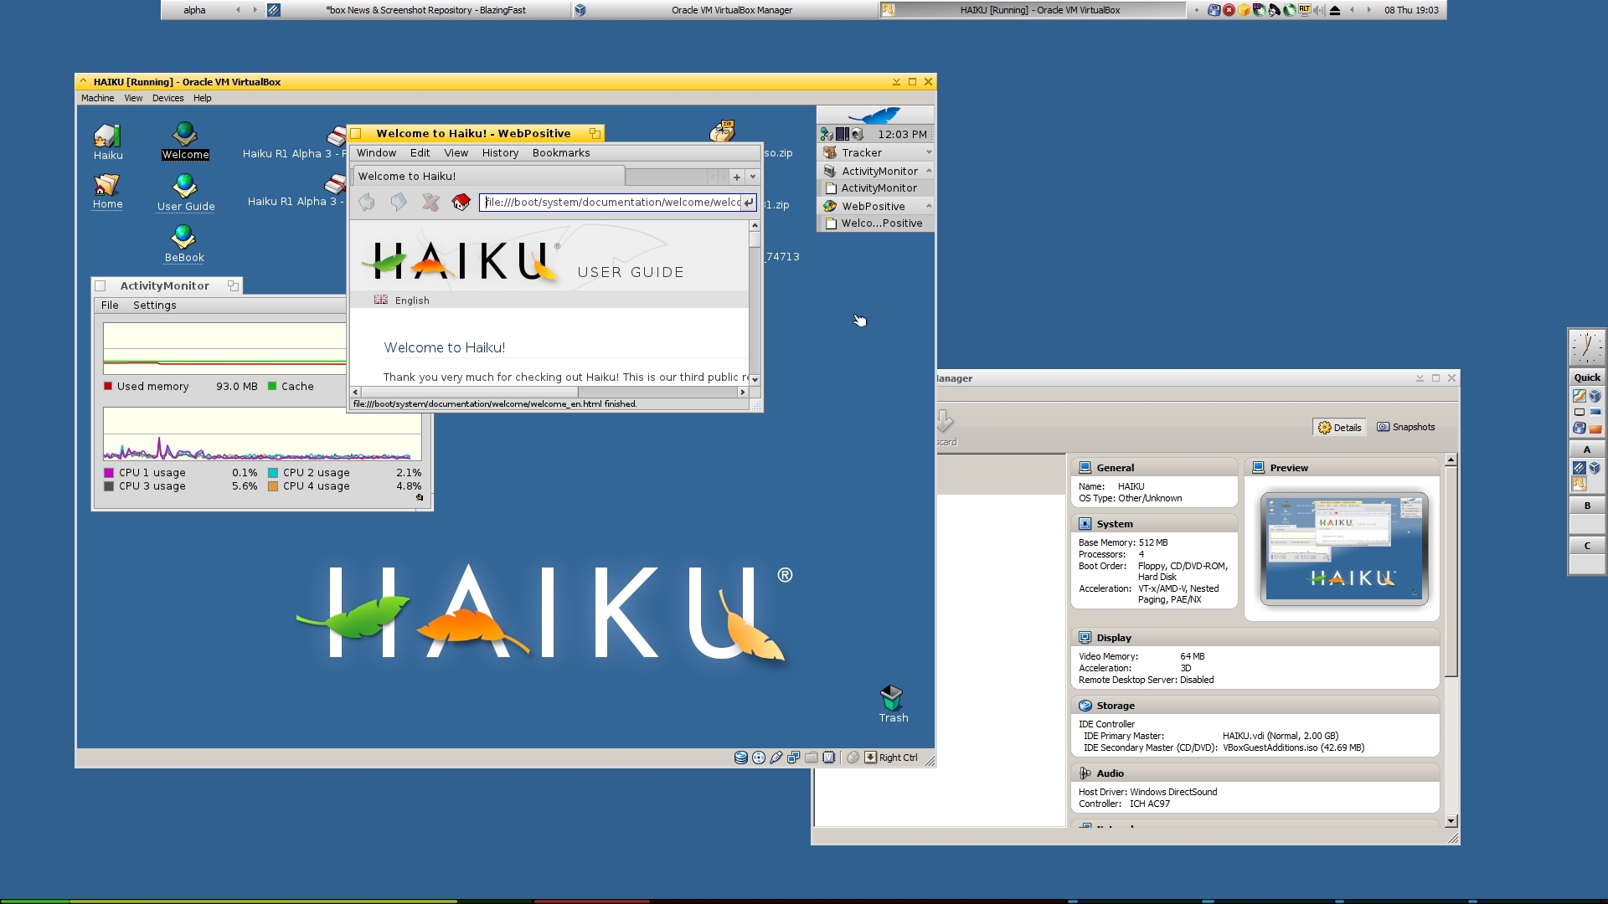Switch to Oracle VM VirtualBox Manager in taskbar
This screenshot has height=904, width=1608.
[x=724, y=10]
